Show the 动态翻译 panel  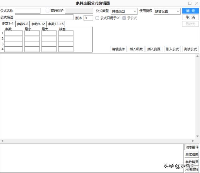(192, 147)
